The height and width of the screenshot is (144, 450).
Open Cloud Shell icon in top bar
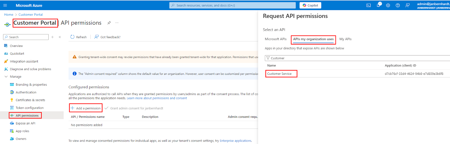(368, 5)
